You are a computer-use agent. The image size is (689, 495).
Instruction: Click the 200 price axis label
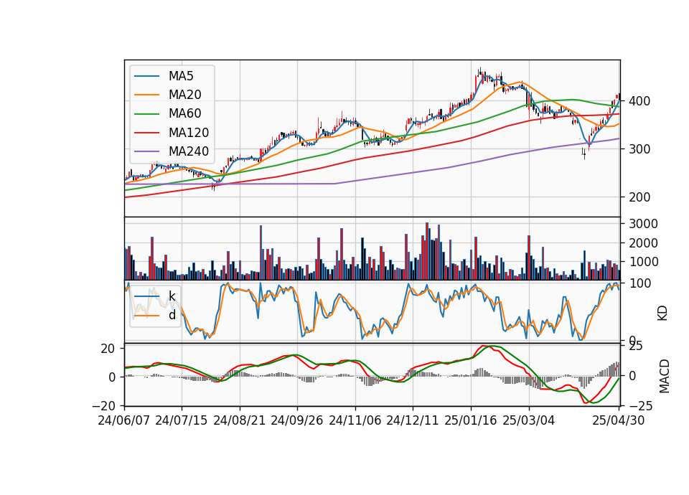point(639,197)
